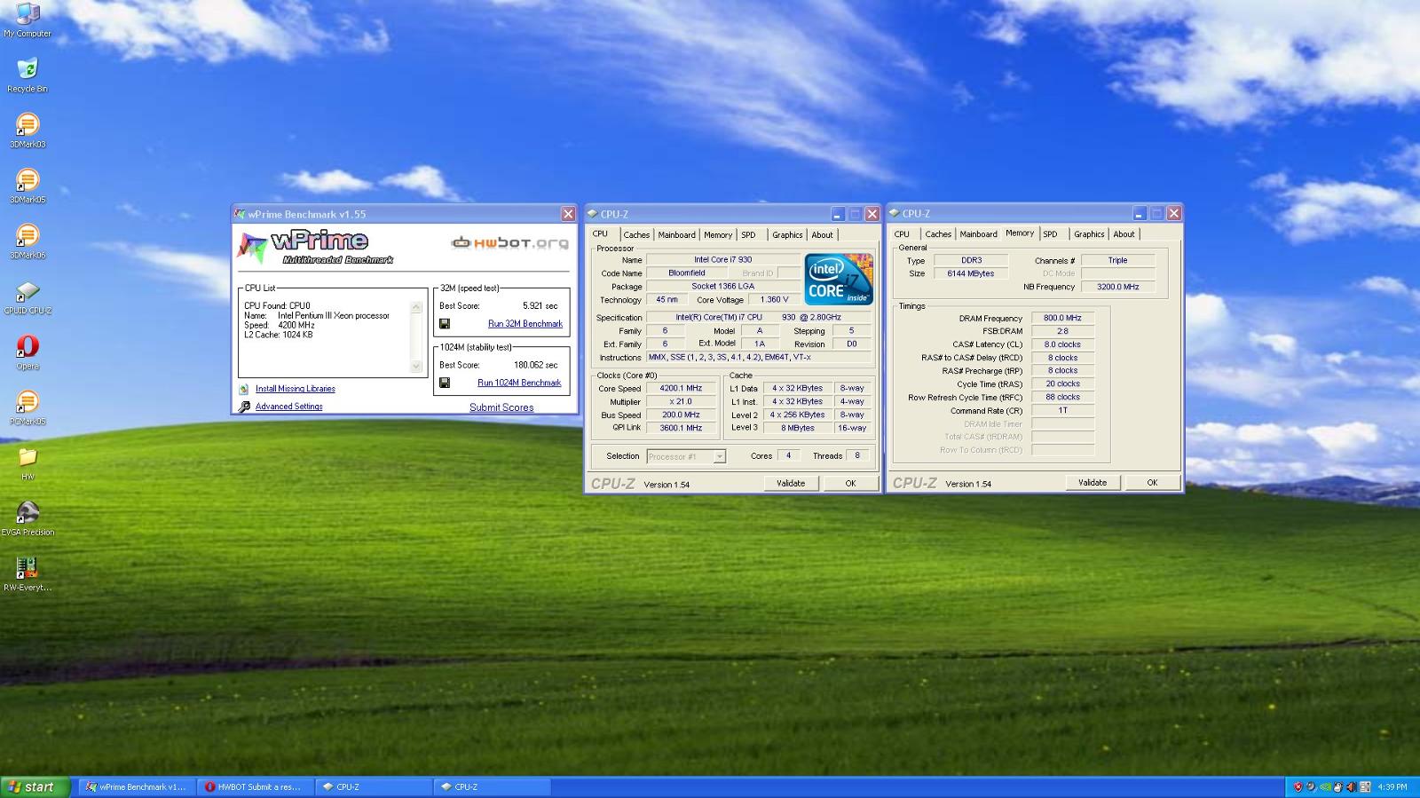Open the Advanced Settings link
This screenshot has width=1420, height=798.
pos(289,407)
